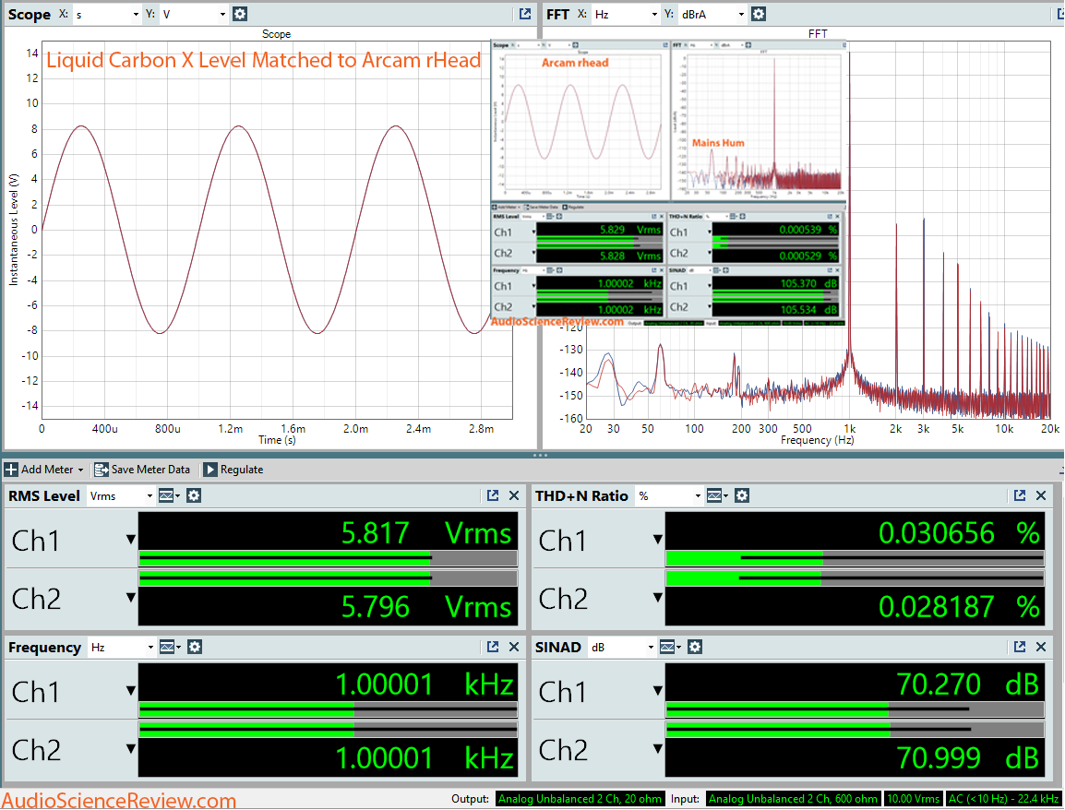
Task: Change Frequency meter display type
Action: [170, 647]
